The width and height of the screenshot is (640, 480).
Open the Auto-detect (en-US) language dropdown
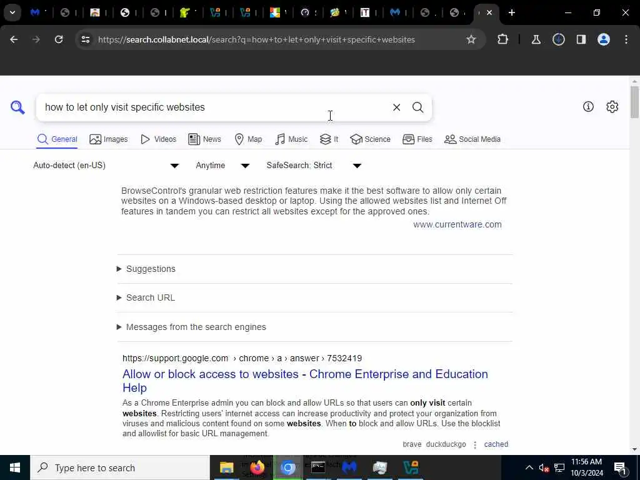[106, 165]
